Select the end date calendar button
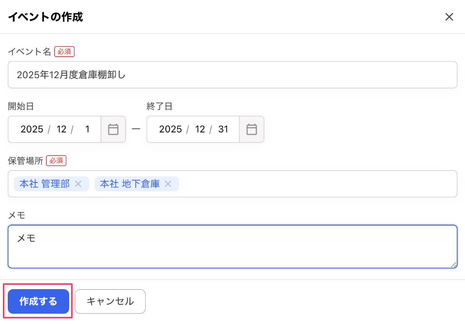 click(x=252, y=129)
